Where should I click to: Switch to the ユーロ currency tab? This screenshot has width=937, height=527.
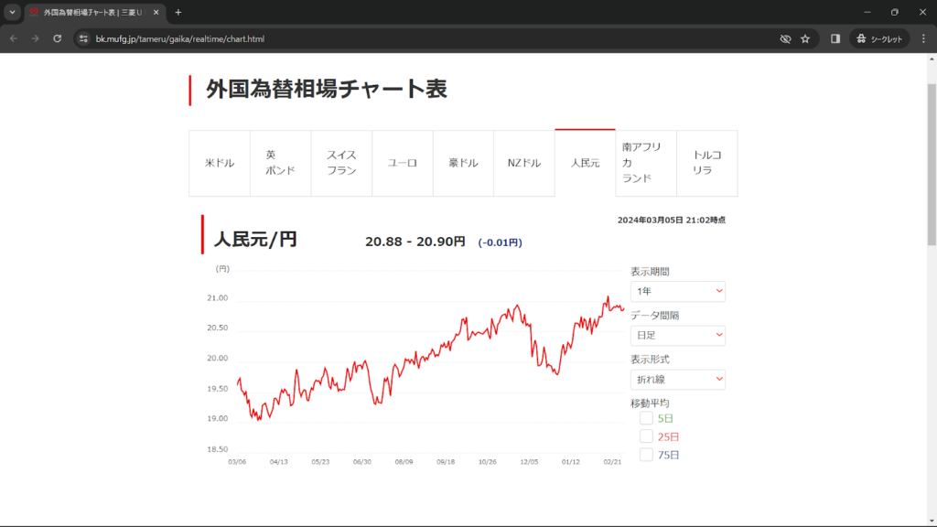(403, 163)
